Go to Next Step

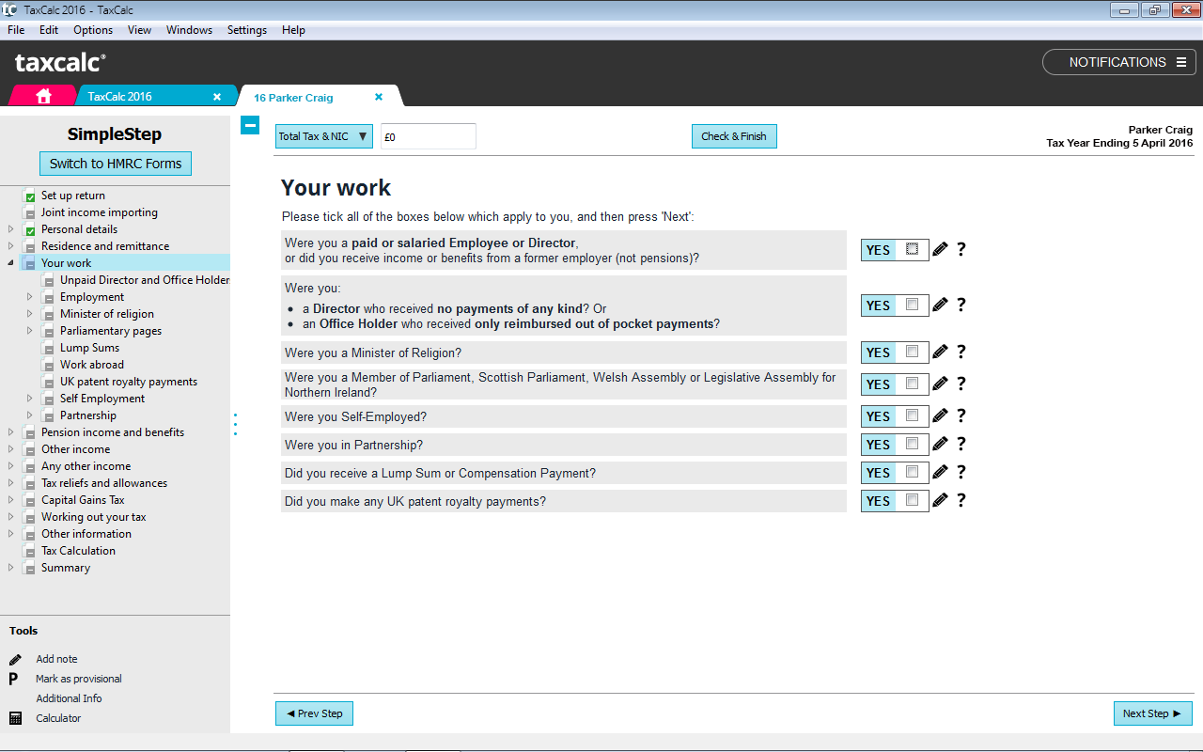click(x=1152, y=713)
